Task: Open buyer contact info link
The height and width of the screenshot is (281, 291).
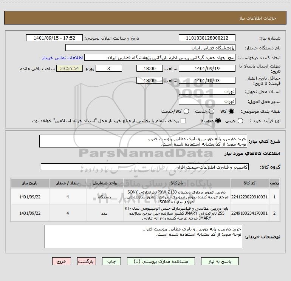Action: 62,58
